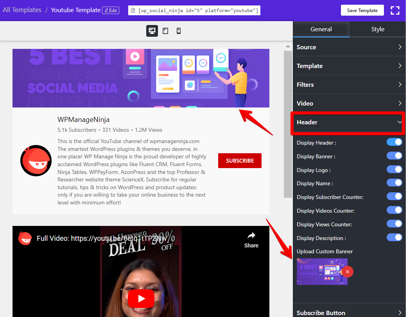Expand the Template section
407x317 pixels.
coord(349,66)
